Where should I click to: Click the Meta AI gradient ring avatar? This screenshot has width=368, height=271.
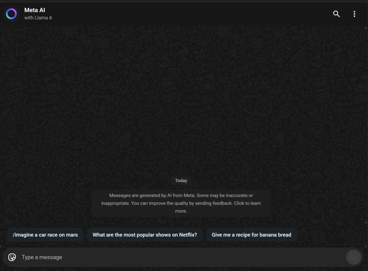pos(11,14)
